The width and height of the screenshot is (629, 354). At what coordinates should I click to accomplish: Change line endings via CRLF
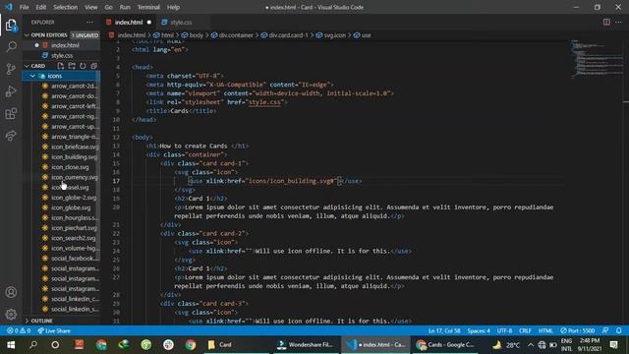[x=525, y=330]
